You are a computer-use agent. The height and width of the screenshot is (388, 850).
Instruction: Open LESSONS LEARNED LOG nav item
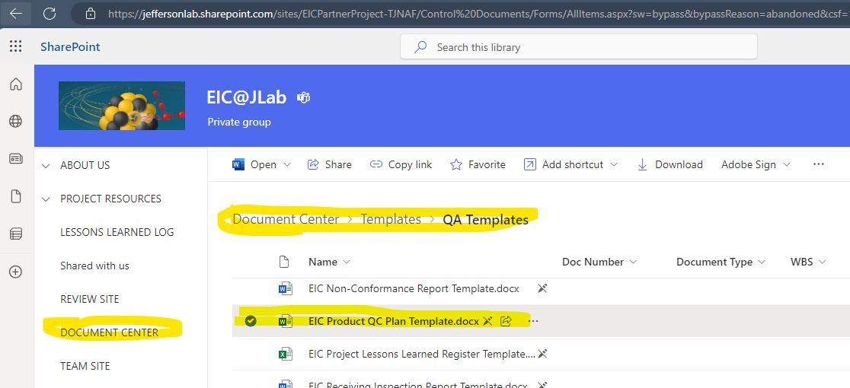(x=117, y=232)
